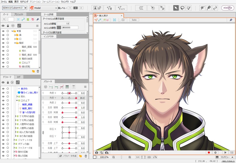Select edit level 1 button
Viewport: 236px width, 163px height.
point(70,8)
